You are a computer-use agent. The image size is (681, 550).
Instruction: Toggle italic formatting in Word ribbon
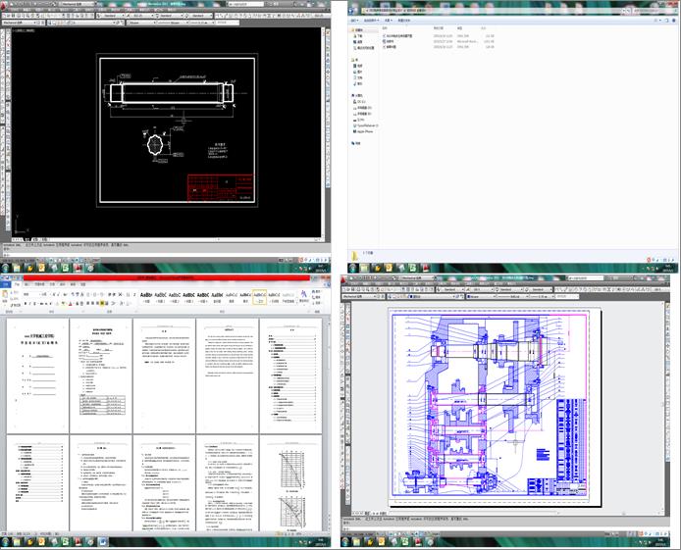point(30,304)
